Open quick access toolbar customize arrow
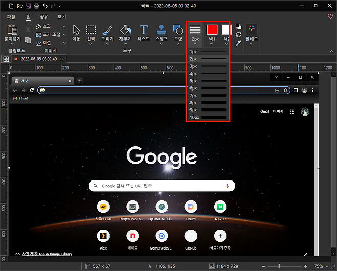This screenshot has height=271, width=337. pyautogui.click(x=59, y=6)
